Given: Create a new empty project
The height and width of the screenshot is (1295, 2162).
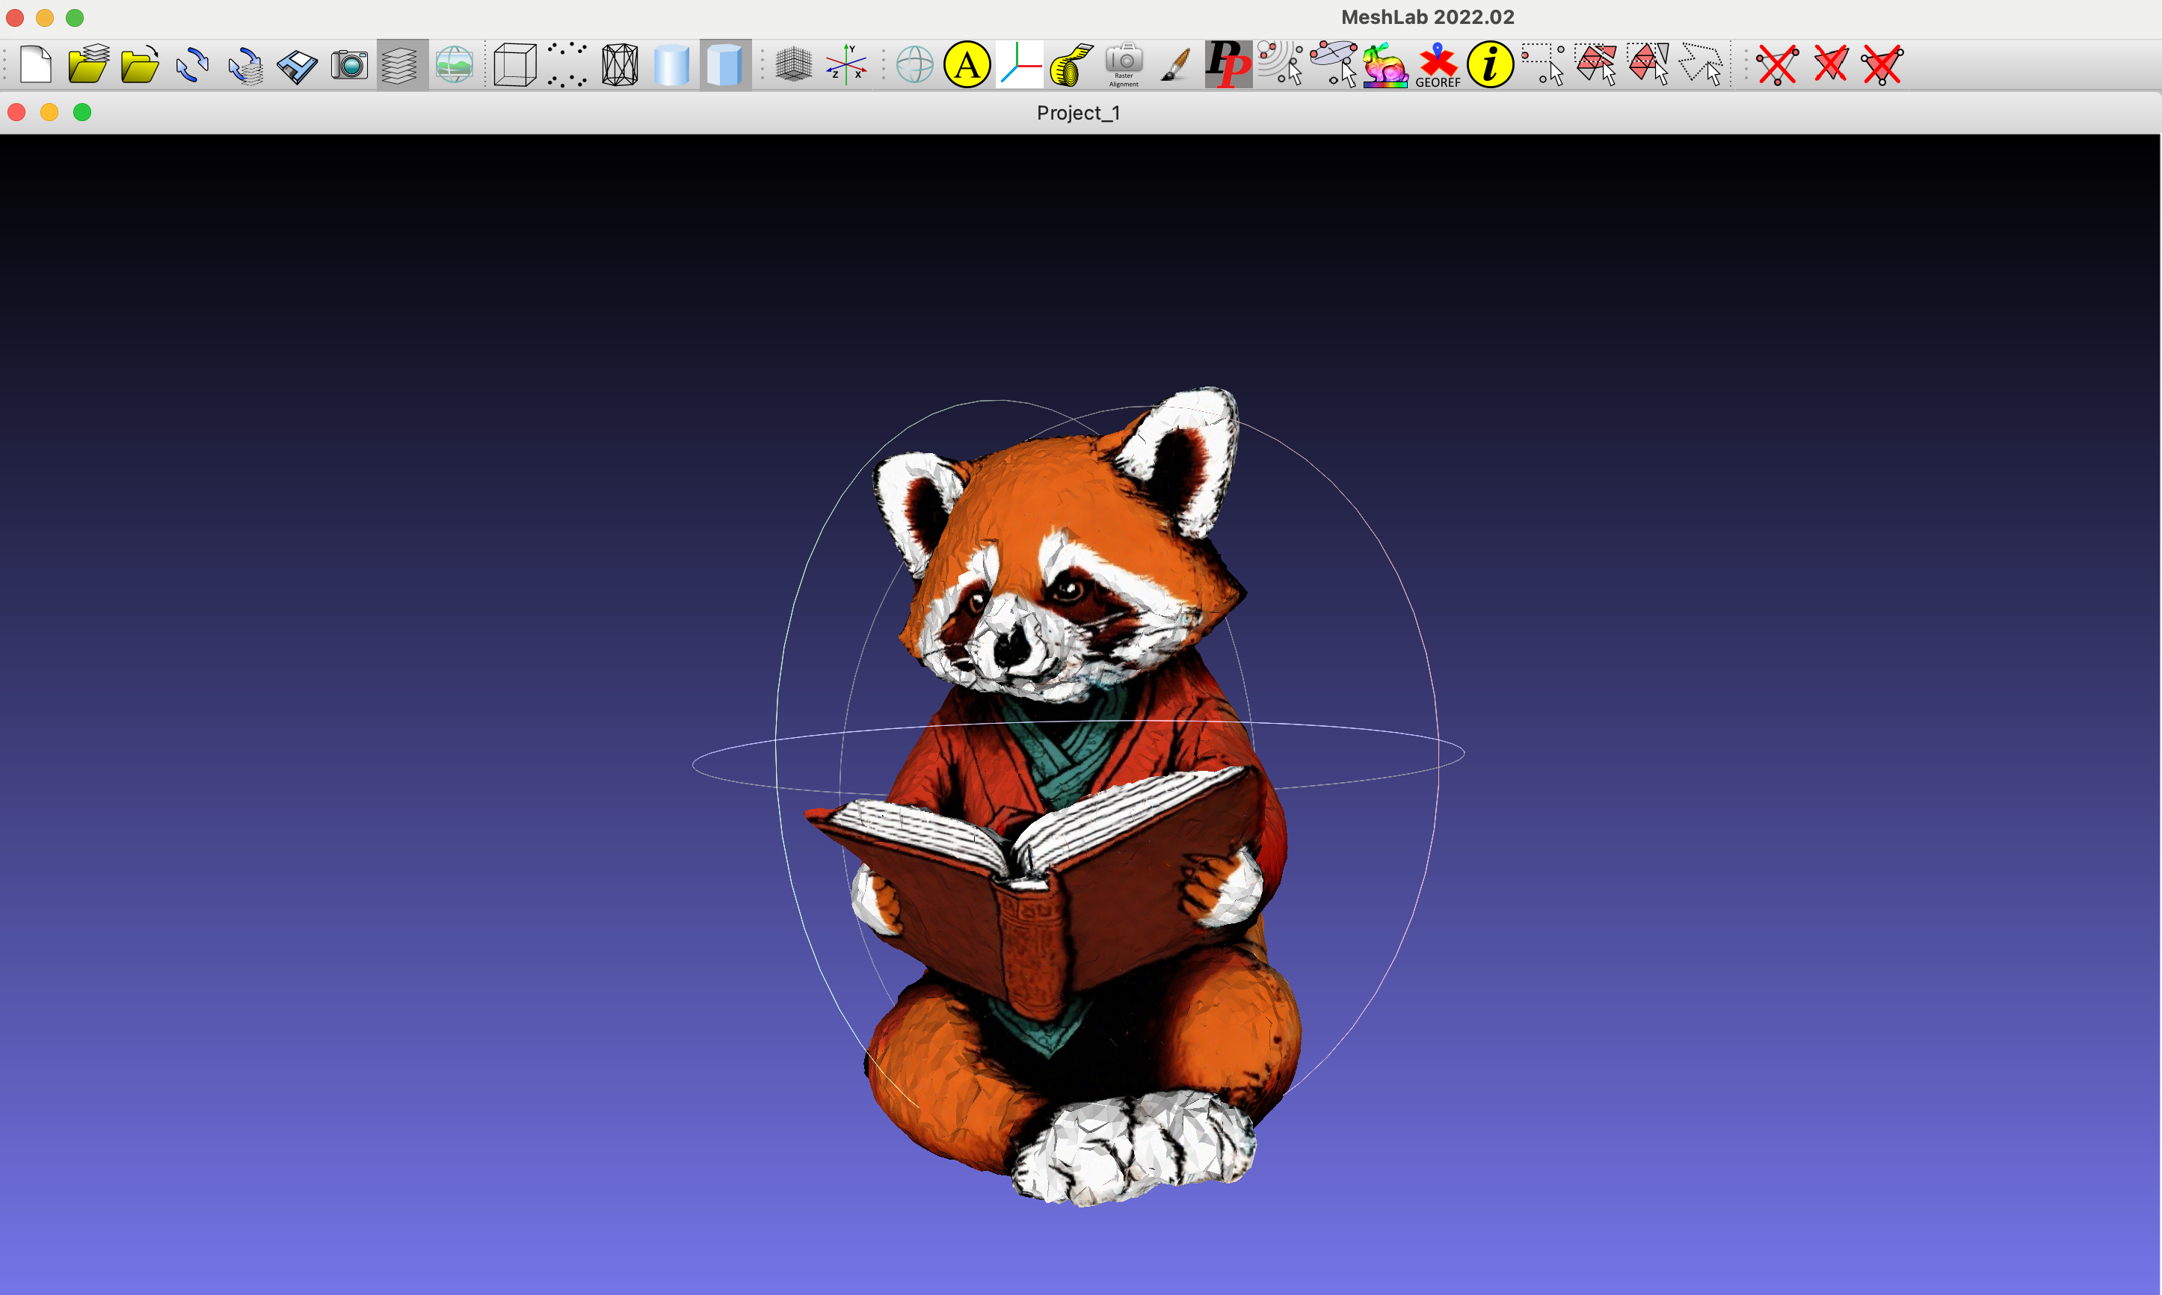Looking at the screenshot, I should click(36, 64).
